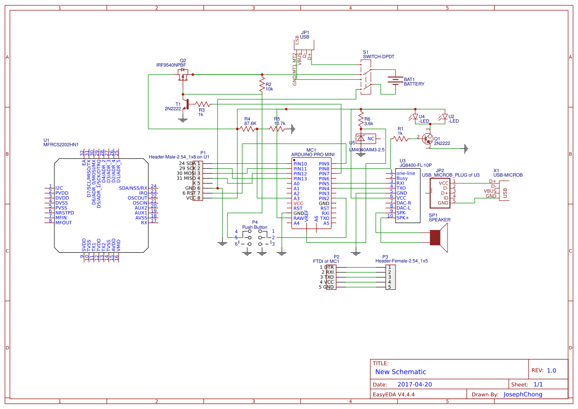Select the ground symbol below T1

pos(183,119)
